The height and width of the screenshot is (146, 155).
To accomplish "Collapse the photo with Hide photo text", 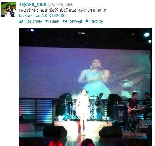I will [x=33, y=21].
